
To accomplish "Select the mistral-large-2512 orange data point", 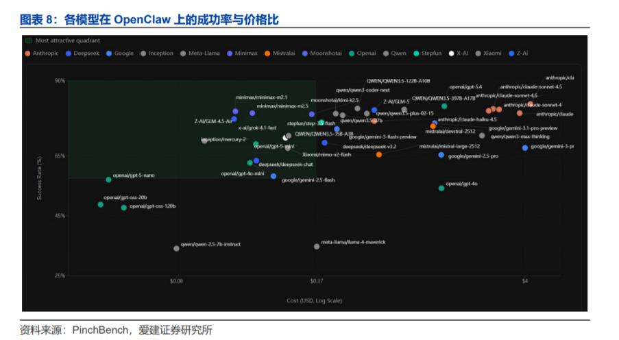I will (379, 154).
